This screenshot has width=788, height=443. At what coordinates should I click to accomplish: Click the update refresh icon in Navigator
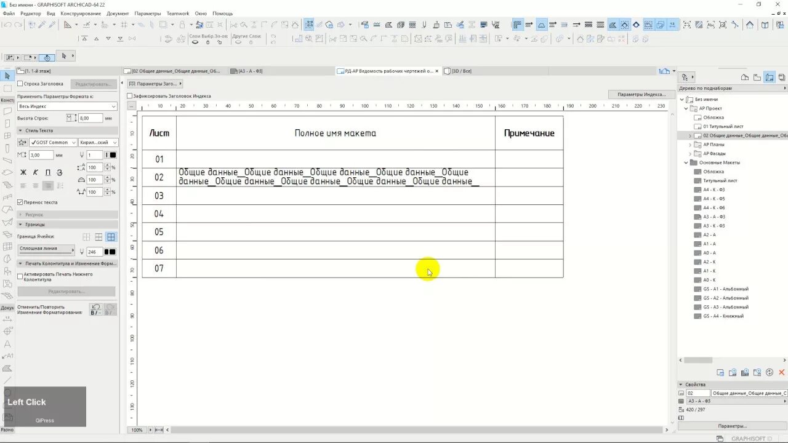pyautogui.click(x=770, y=372)
